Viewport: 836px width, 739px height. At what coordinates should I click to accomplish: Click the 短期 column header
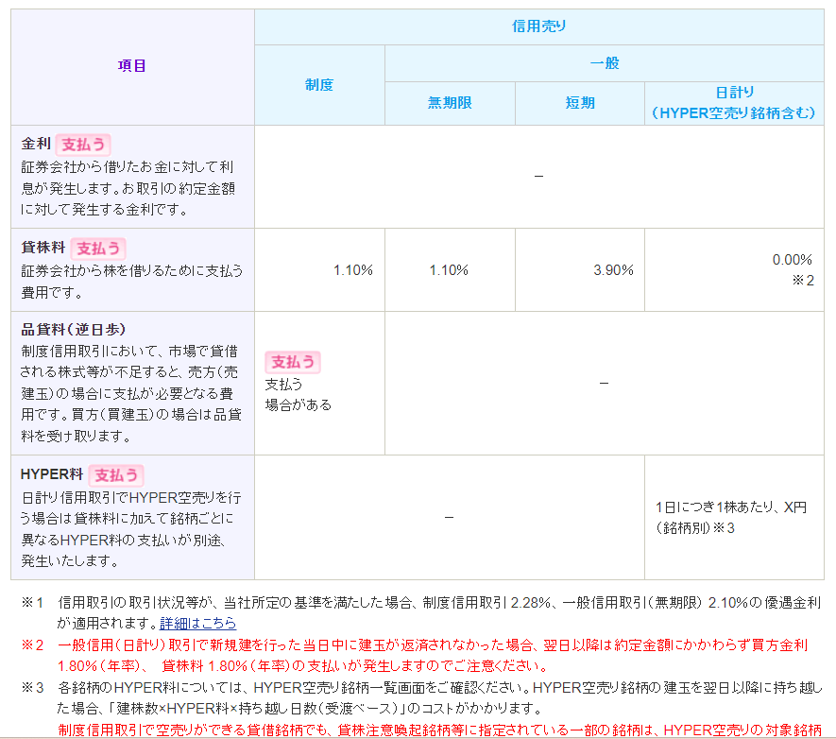[x=580, y=103]
